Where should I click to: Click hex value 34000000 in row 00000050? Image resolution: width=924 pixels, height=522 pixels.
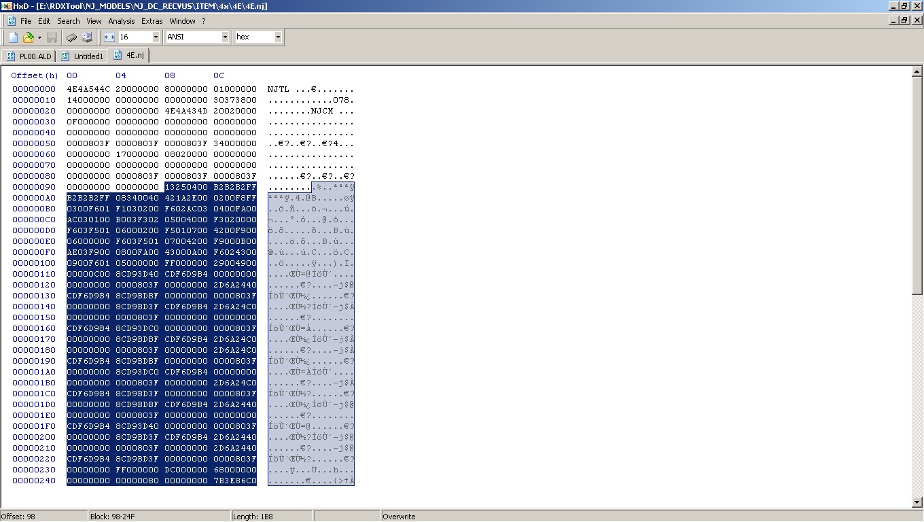(x=235, y=143)
